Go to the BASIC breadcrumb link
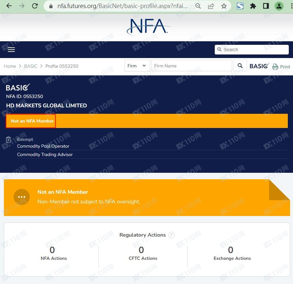The height and width of the screenshot is (284, 293). click(31, 66)
